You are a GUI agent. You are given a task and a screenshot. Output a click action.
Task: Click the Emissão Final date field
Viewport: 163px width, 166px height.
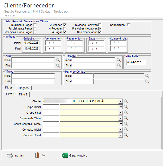[x=32, y=48]
